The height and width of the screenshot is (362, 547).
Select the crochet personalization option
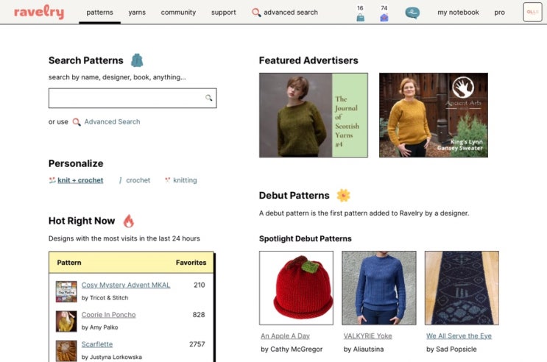point(138,180)
